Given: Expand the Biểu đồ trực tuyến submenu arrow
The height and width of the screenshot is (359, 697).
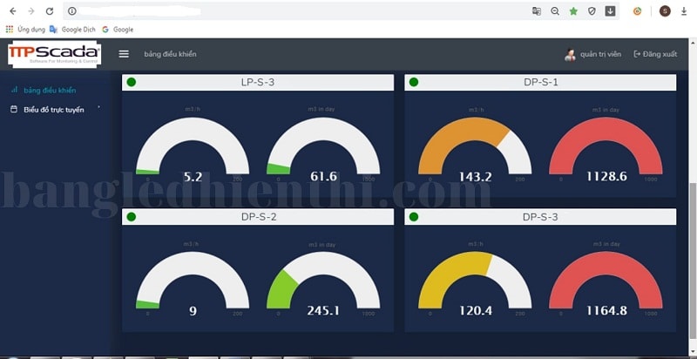Looking at the screenshot, I should [x=99, y=108].
